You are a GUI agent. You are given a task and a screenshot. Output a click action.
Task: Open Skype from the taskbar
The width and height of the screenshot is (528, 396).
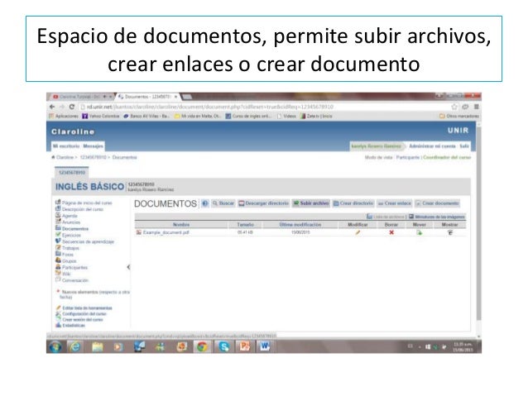223,346
